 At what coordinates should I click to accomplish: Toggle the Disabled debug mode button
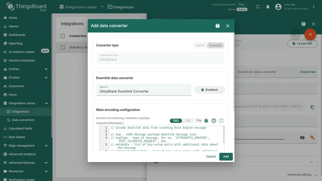point(209,90)
